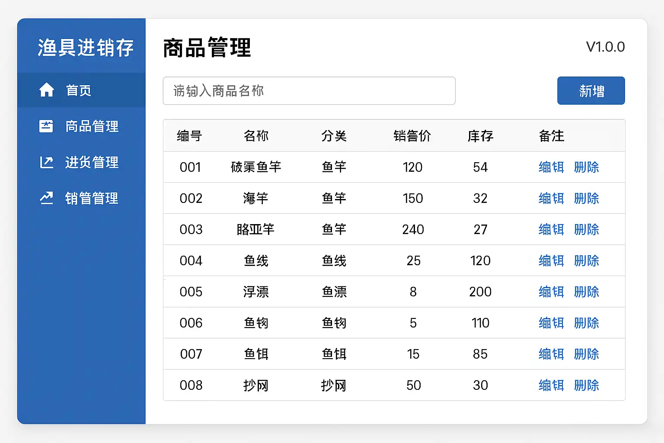Click the 编号 column header
This screenshot has width=664, height=443.
coord(189,136)
